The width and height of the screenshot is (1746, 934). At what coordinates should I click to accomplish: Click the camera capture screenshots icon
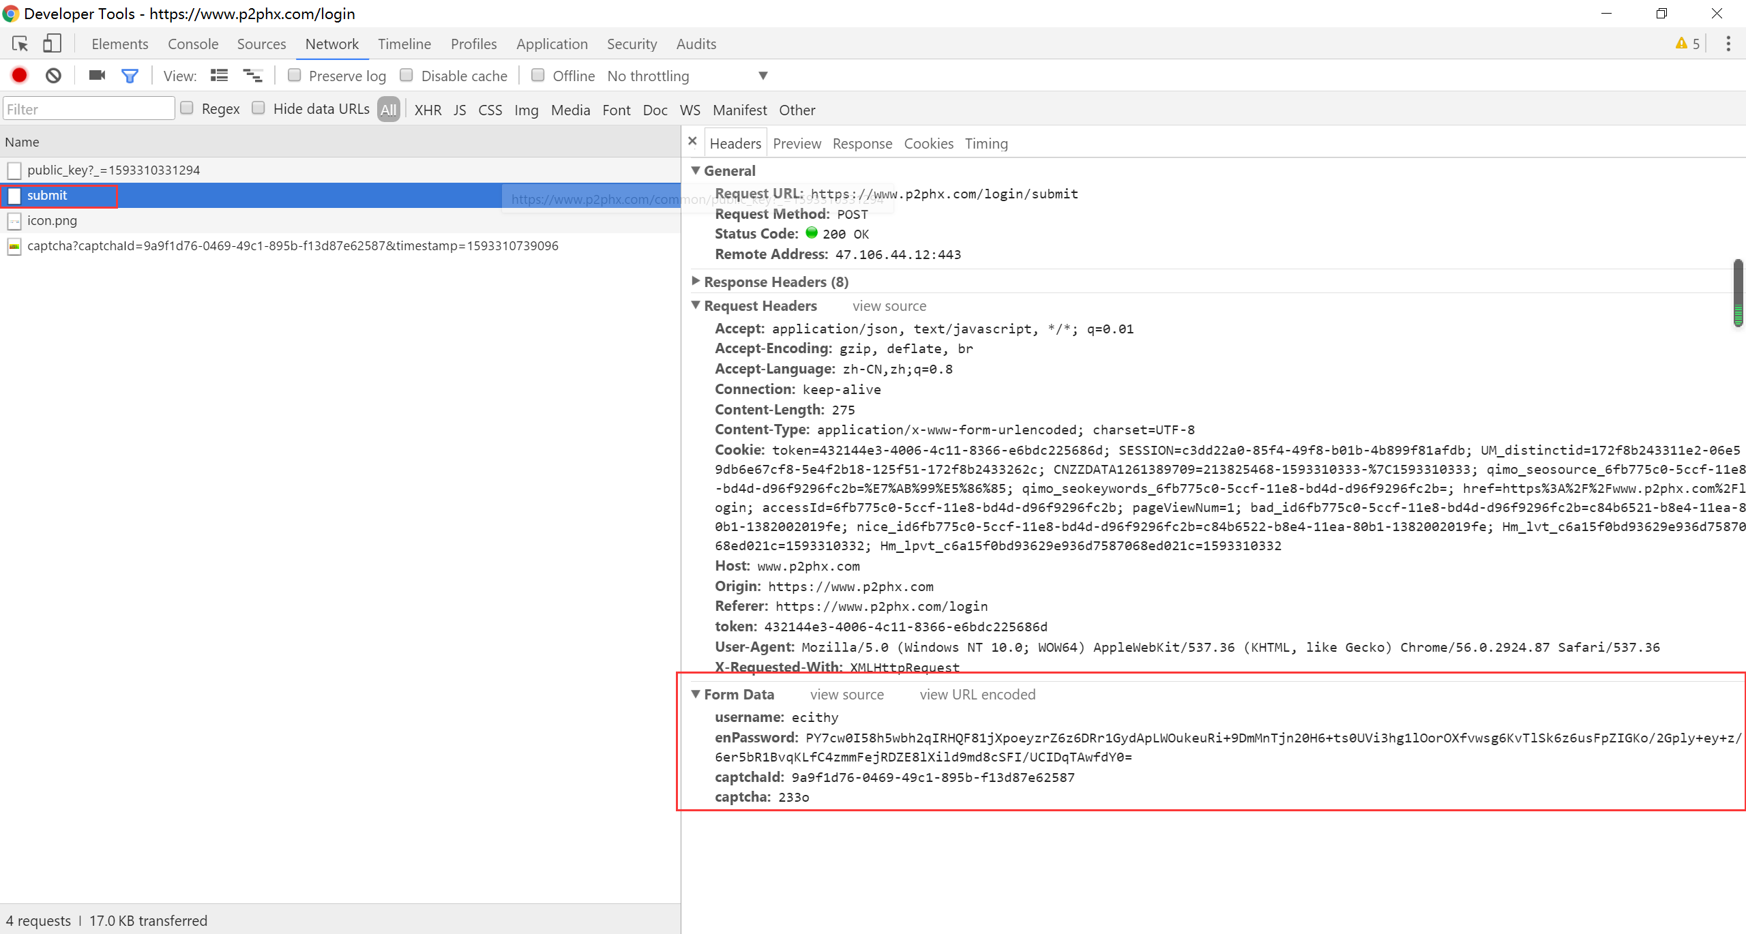click(x=97, y=76)
